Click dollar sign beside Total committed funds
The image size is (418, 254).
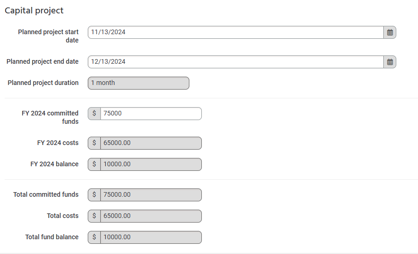pyautogui.click(x=94, y=195)
